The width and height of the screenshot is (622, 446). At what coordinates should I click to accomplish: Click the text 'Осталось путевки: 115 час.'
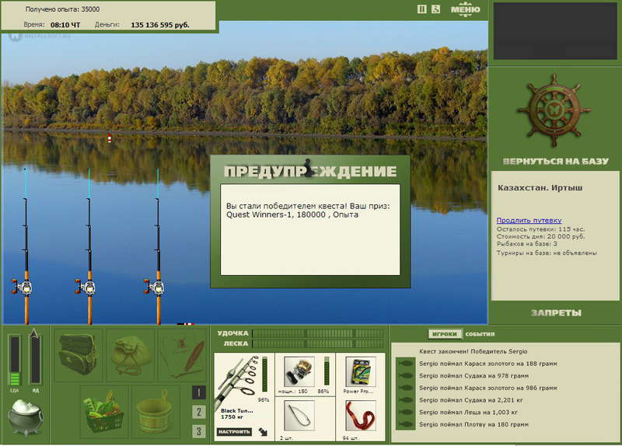pyautogui.click(x=540, y=229)
